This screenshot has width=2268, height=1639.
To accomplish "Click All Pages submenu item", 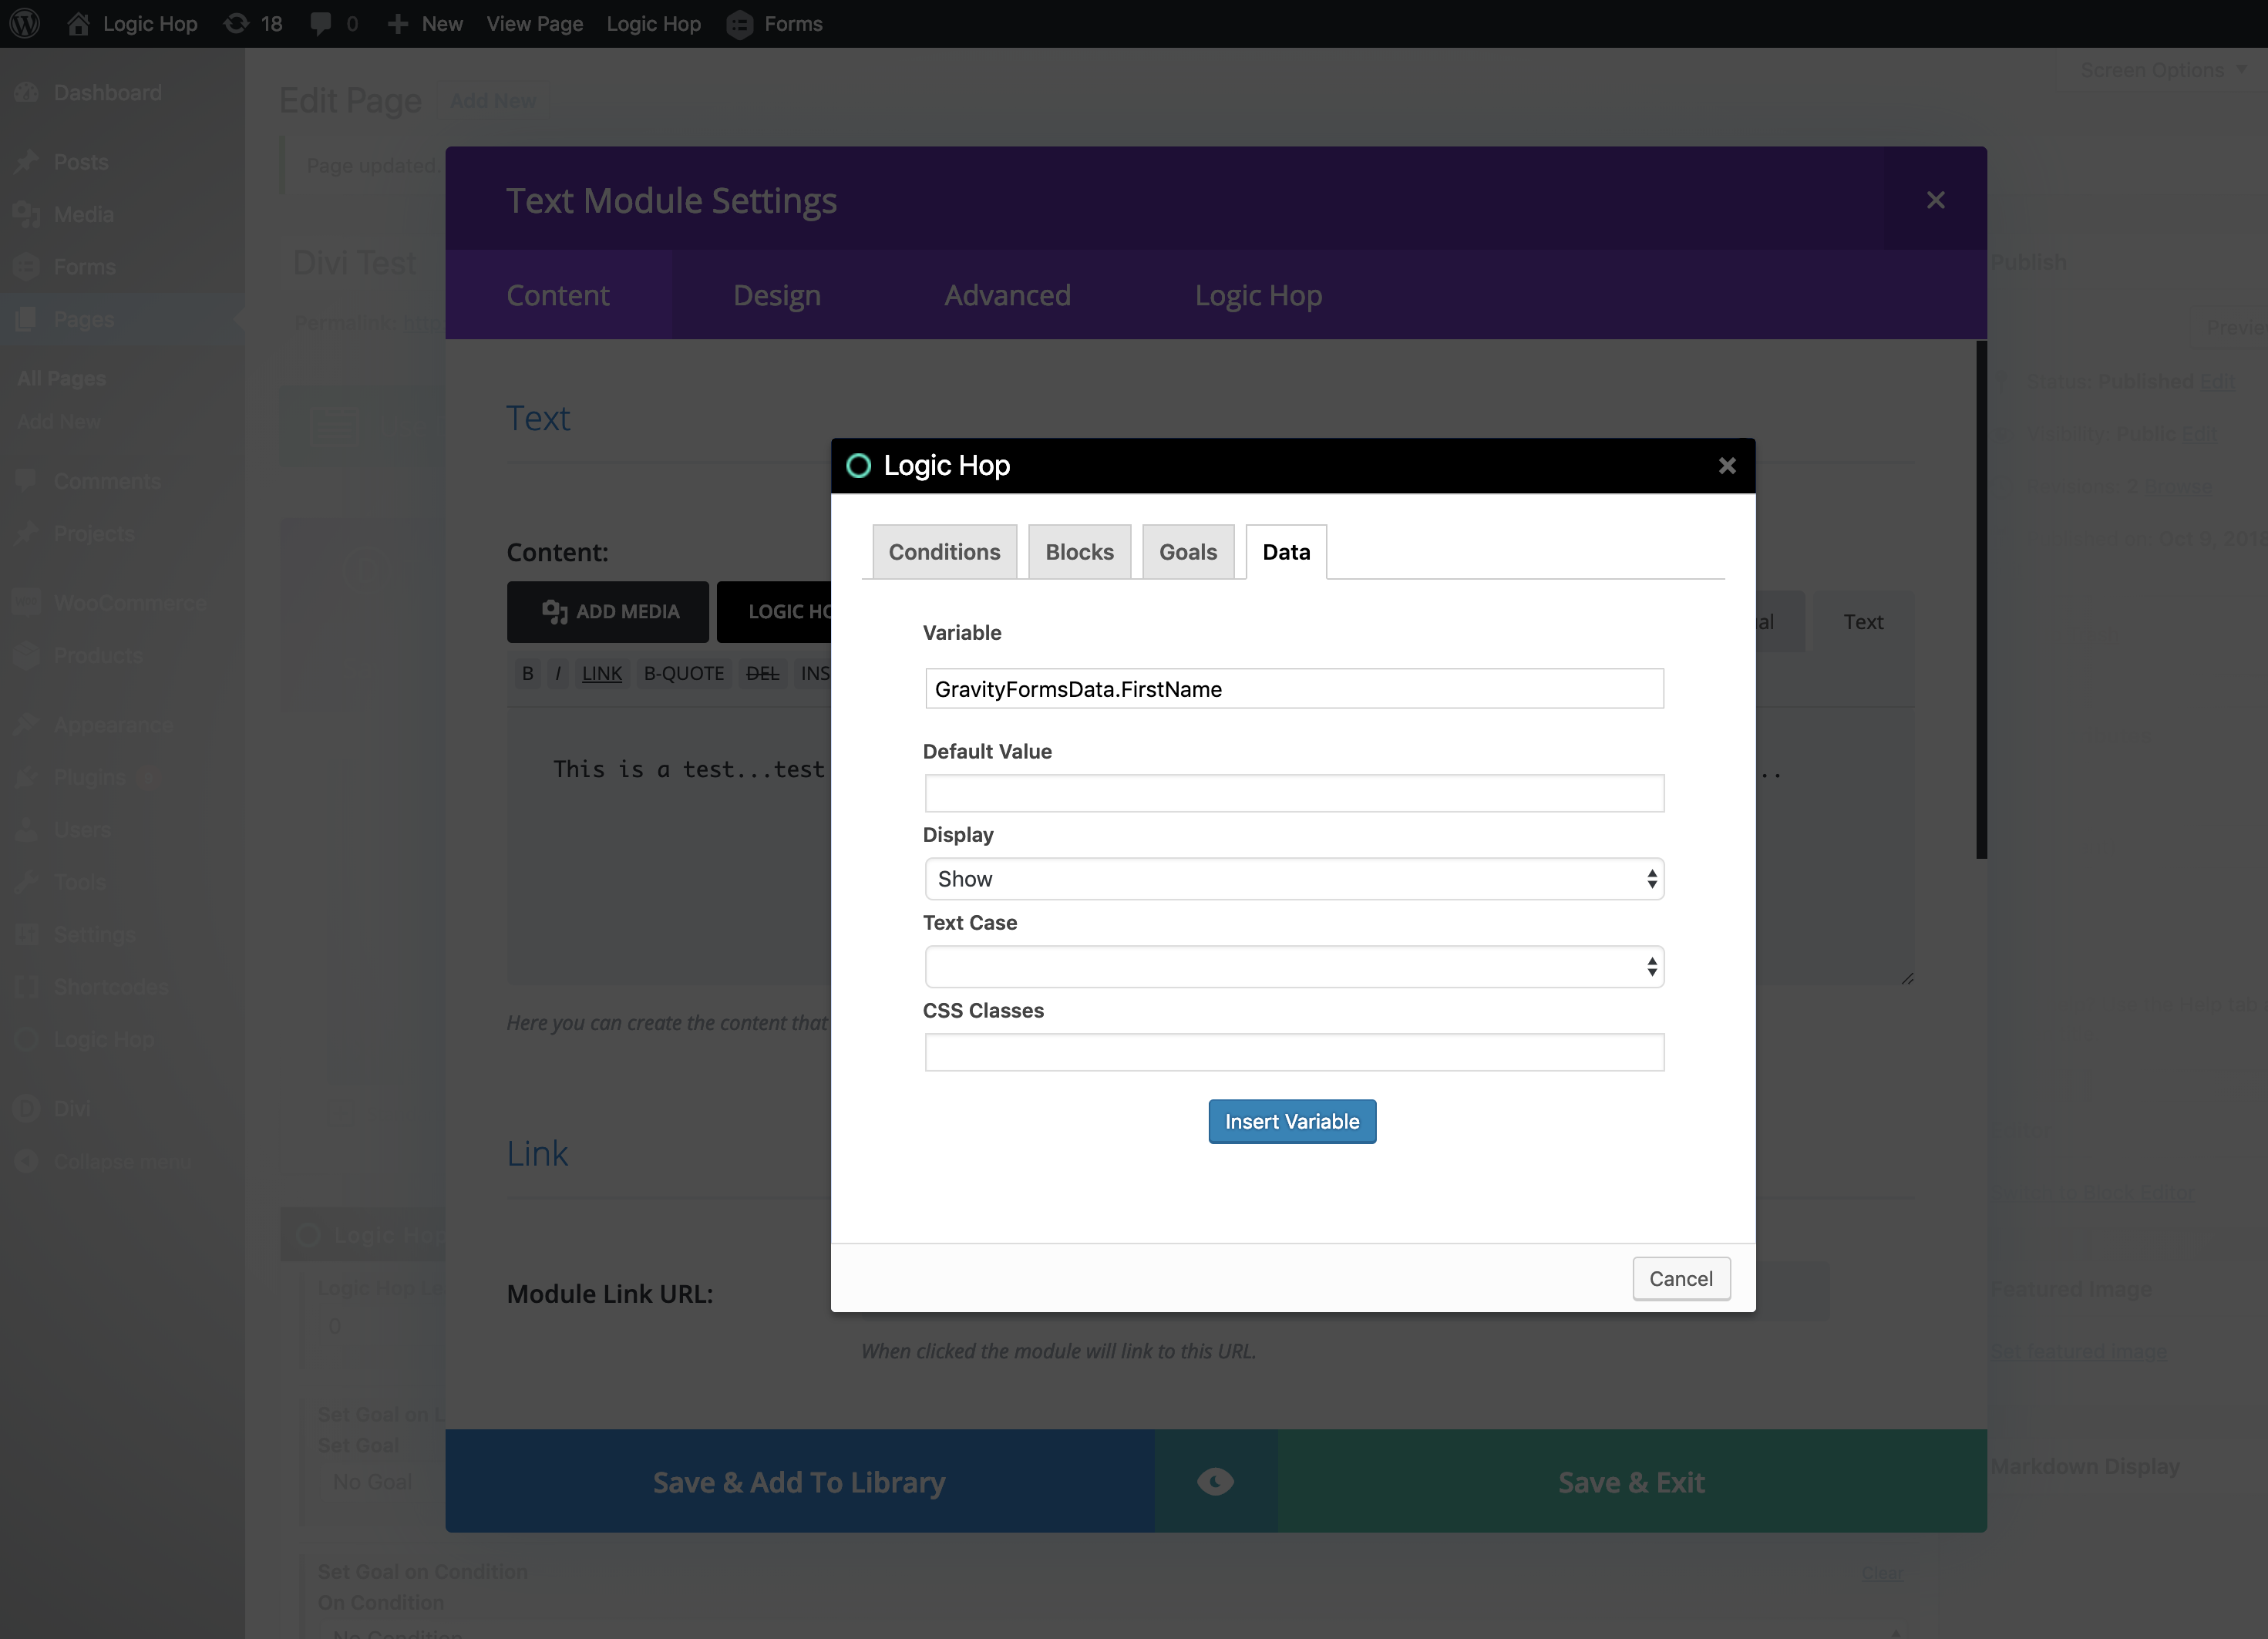I will (x=61, y=378).
